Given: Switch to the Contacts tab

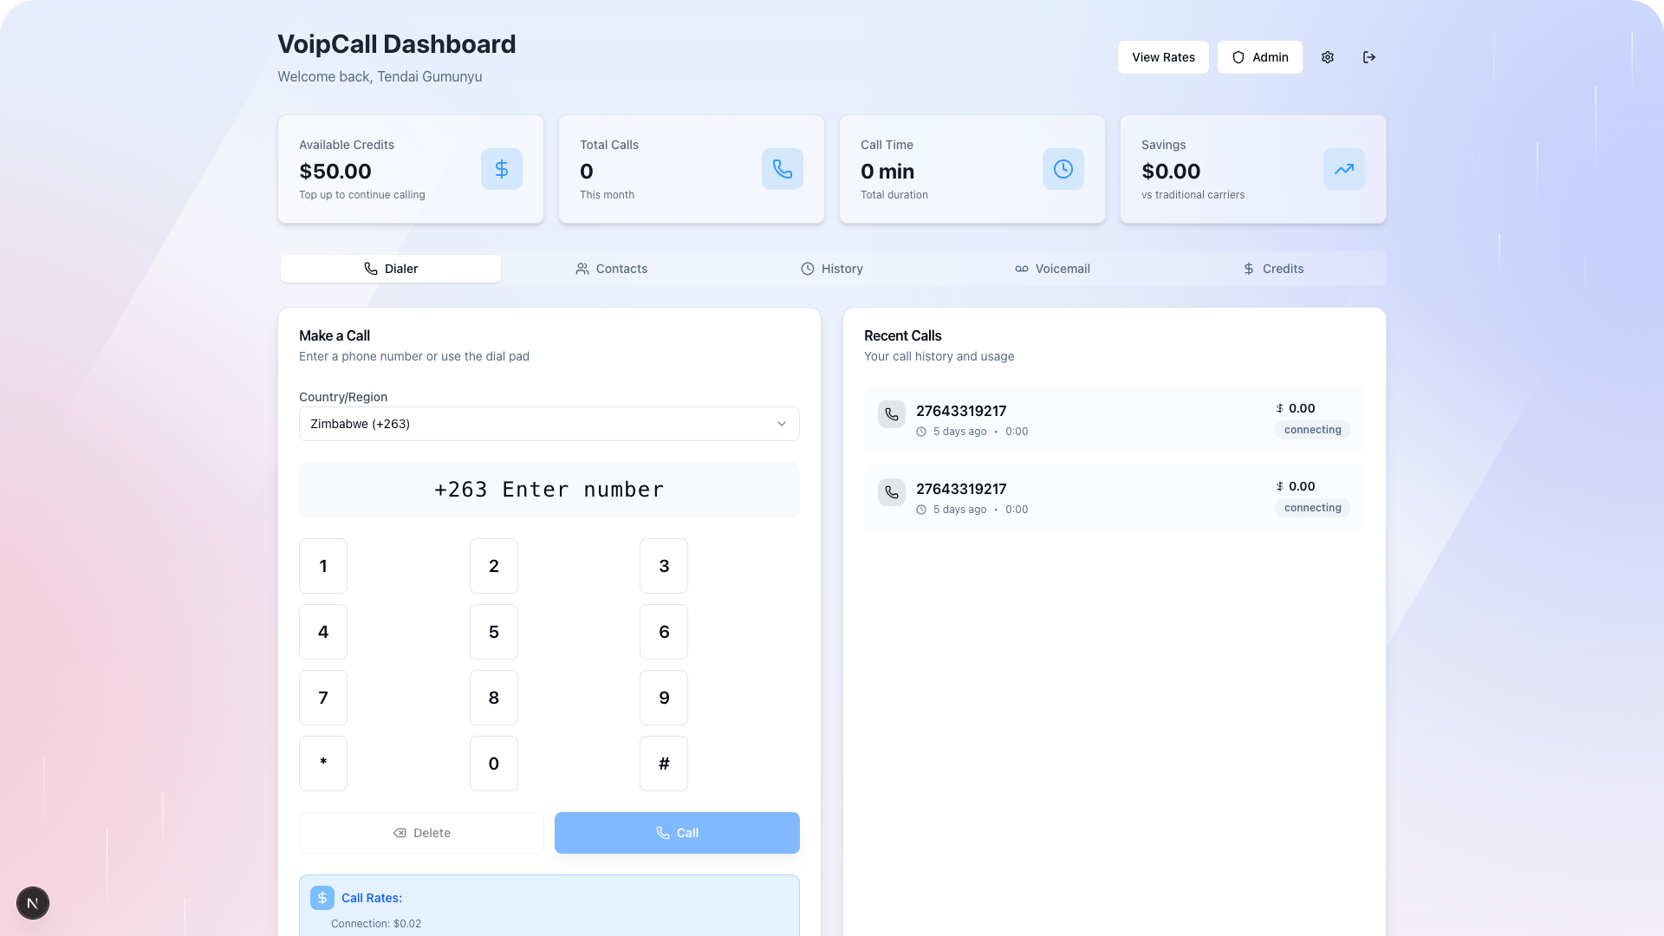Looking at the screenshot, I should (x=612, y=269).
